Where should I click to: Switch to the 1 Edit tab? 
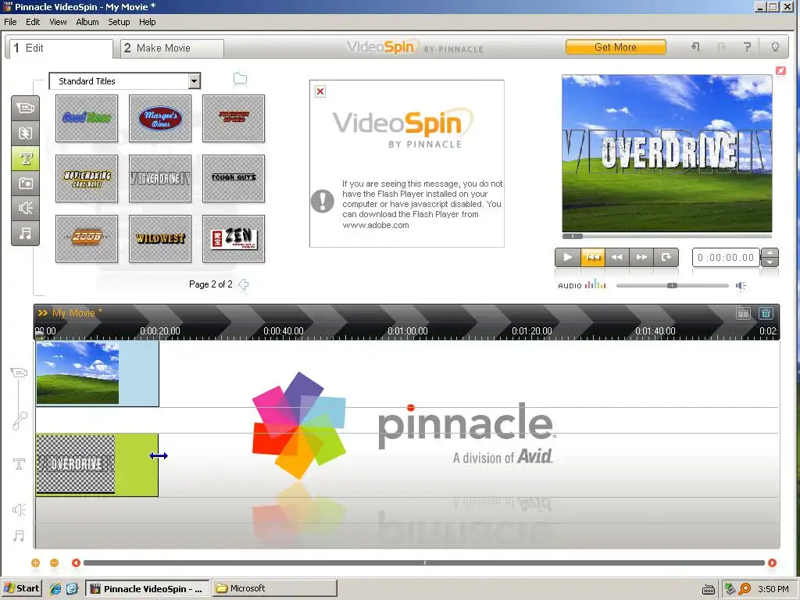(x=61, y=48)
